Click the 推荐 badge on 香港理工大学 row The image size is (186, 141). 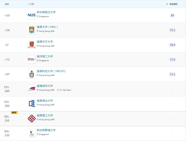point(14,113)
